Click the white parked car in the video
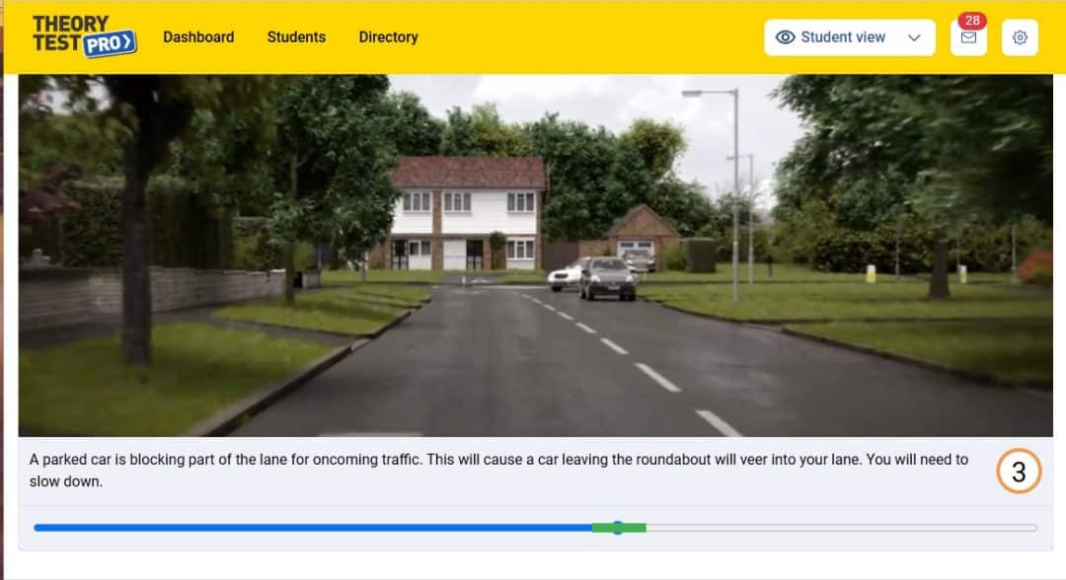1066x580 pixels. tap(565, 276)
